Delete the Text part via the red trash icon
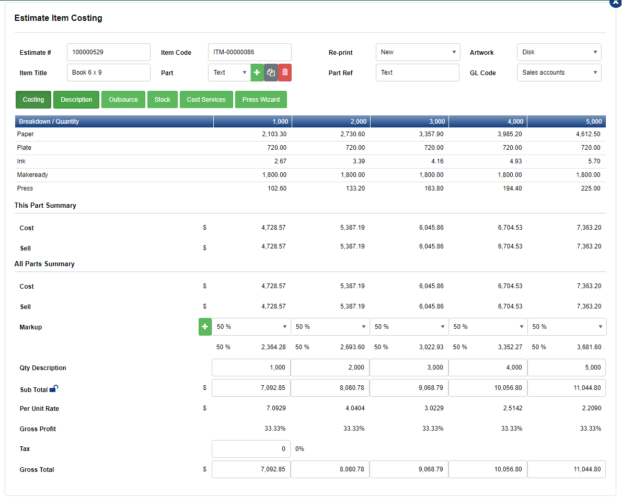The image size is (622, 498). coord(284,73)
